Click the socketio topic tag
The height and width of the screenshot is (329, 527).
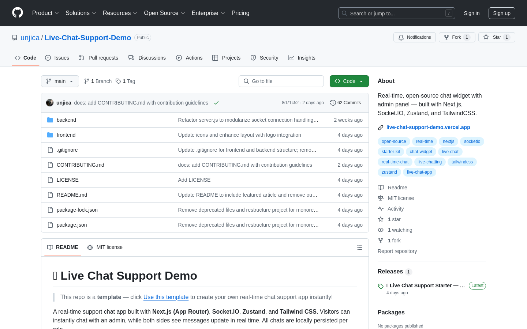(x=472, y=141)
